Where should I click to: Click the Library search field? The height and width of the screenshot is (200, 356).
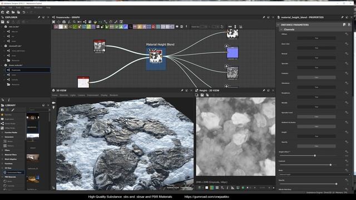click(38, 110)
